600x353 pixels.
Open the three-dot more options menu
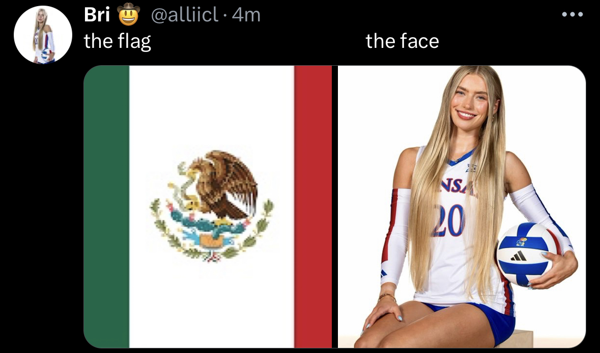coord(573,15)
